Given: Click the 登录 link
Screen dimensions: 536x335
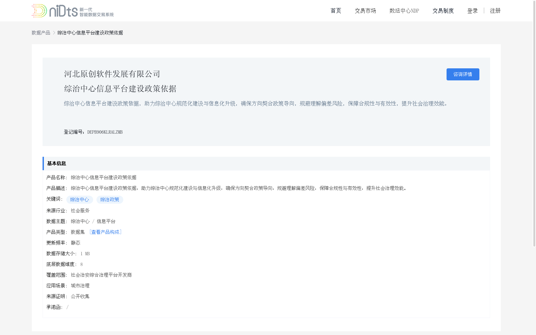Looking at the screenshot, I should 472,11.
